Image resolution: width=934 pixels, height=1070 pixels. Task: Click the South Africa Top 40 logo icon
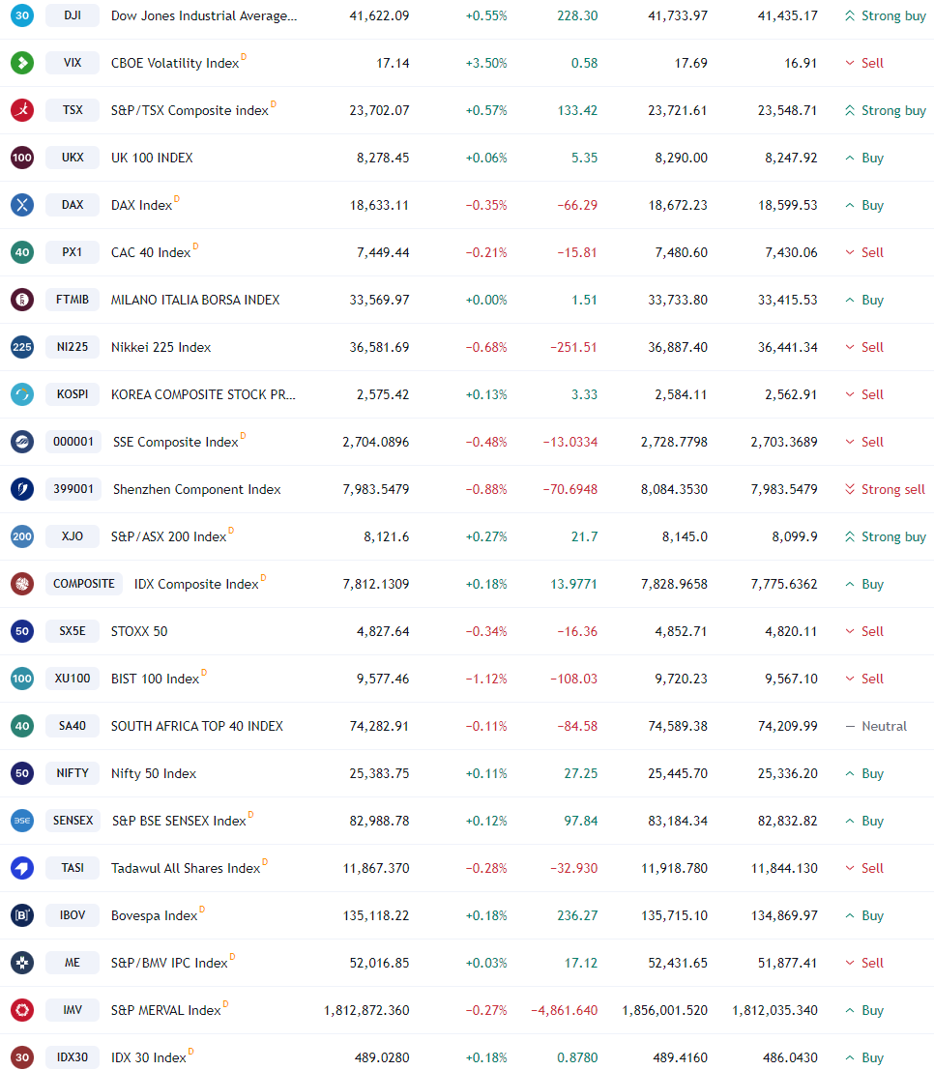[22, 726]
